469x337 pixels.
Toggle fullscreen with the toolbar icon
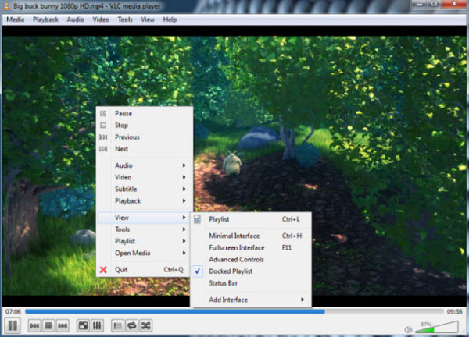(x=81, y=325)
